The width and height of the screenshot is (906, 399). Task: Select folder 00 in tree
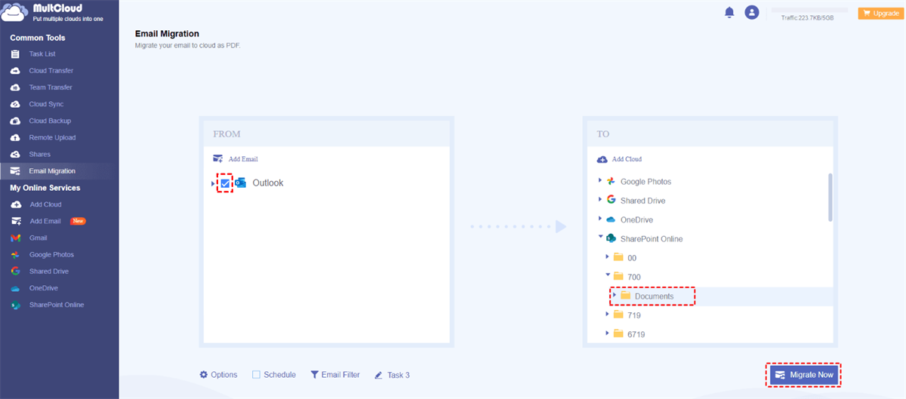coord(632,258)
